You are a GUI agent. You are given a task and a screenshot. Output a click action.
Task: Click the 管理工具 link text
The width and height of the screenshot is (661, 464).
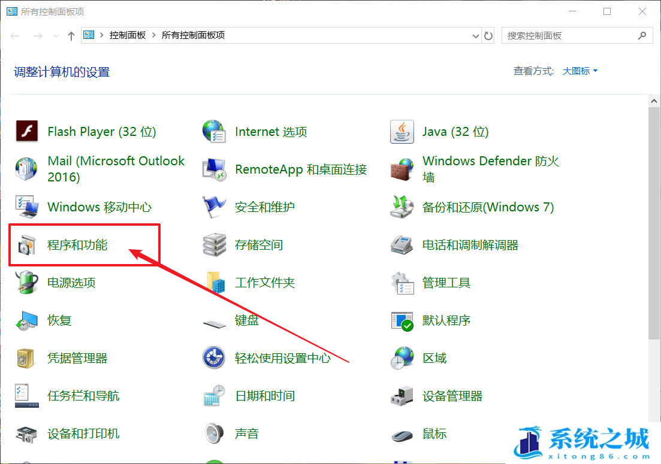point(446,282)
